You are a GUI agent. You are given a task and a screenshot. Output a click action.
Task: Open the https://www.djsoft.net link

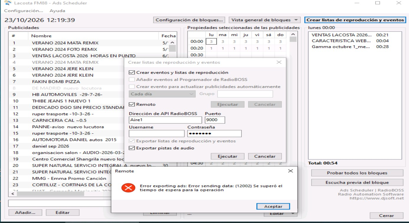click(377, 198)
